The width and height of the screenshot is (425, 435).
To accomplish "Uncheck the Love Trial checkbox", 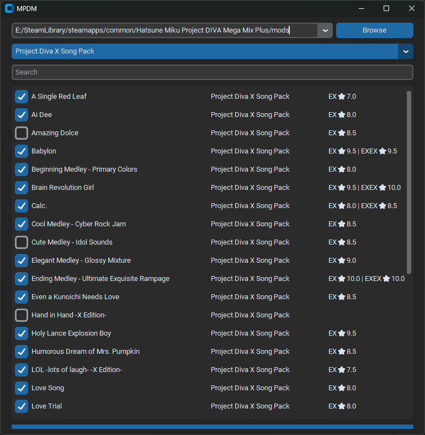I will click(x=22, y=406).
